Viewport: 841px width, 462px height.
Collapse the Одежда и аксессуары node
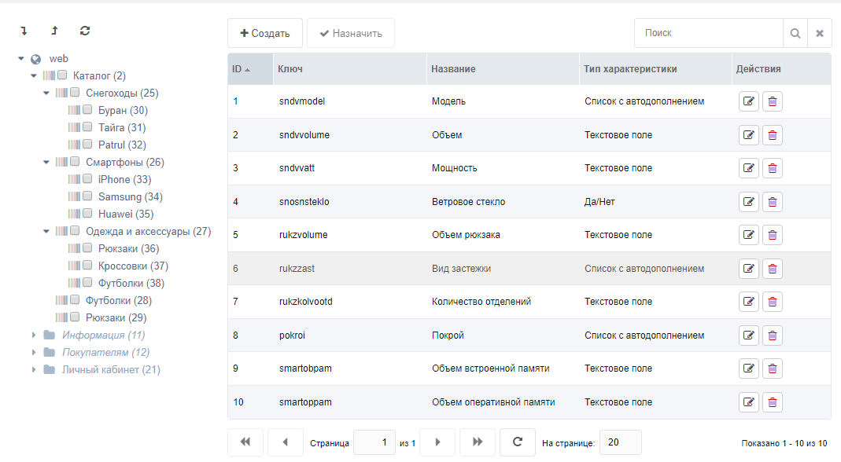[46, 231]
